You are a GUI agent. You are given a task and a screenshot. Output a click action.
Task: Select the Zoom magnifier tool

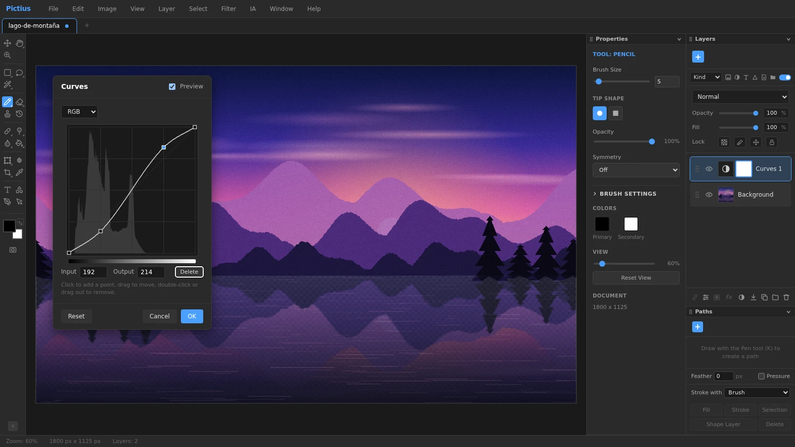(x=7, y=55)
